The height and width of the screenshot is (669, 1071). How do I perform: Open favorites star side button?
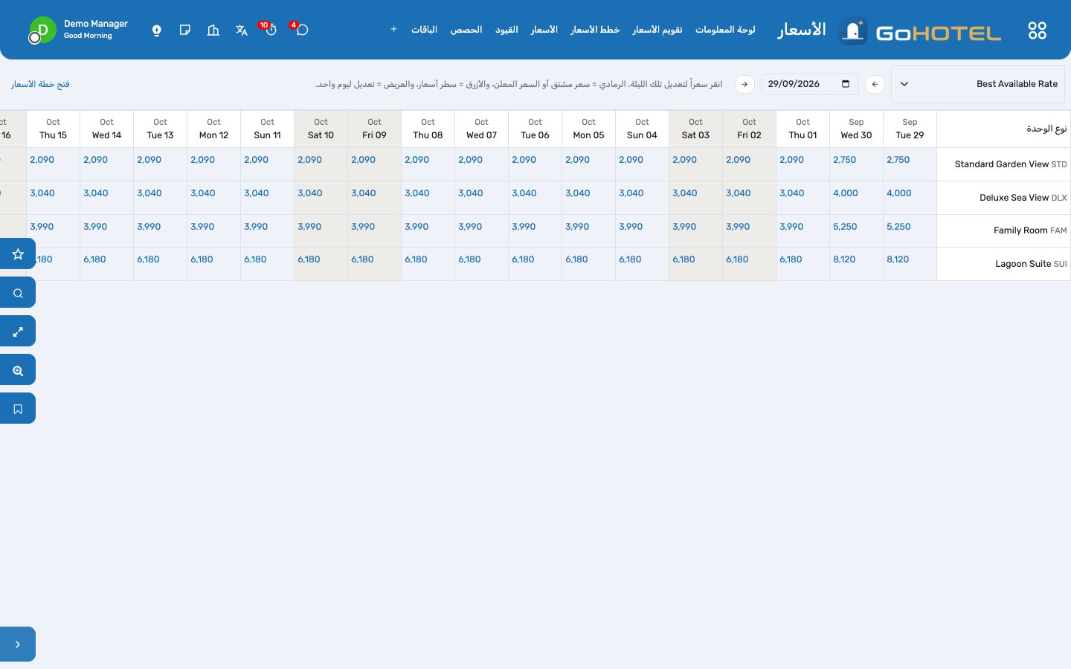18,254
